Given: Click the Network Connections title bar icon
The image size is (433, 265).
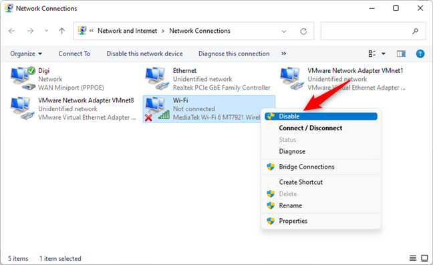Looking at the screenshot, I should (9, 8).
